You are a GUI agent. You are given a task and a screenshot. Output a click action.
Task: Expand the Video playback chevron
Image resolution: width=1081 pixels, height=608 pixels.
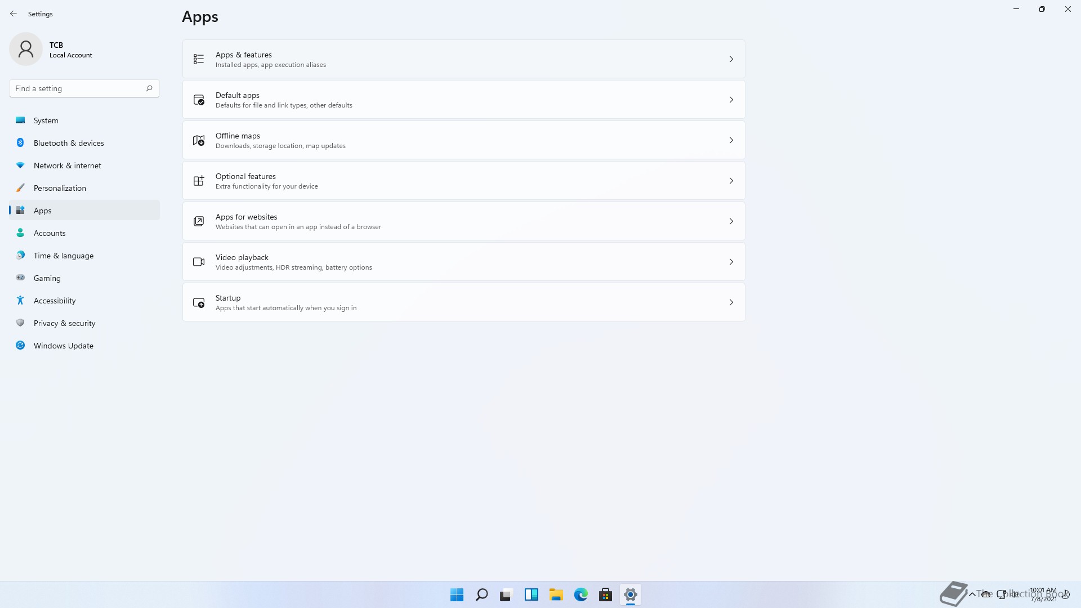pyautogui.click(x=731, y=262)
